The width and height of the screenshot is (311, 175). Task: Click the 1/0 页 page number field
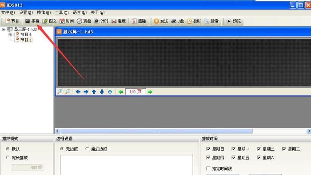pos(136,91)
